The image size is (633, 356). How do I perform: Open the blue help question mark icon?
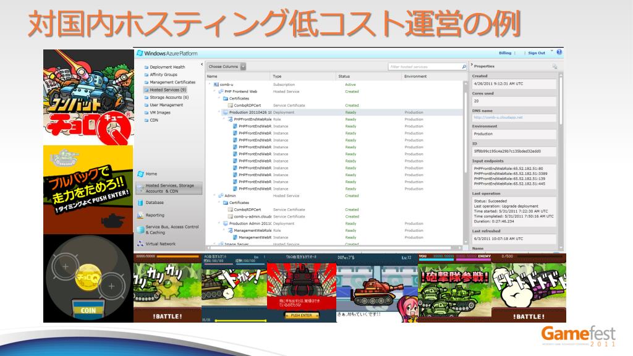pos(559,52)
